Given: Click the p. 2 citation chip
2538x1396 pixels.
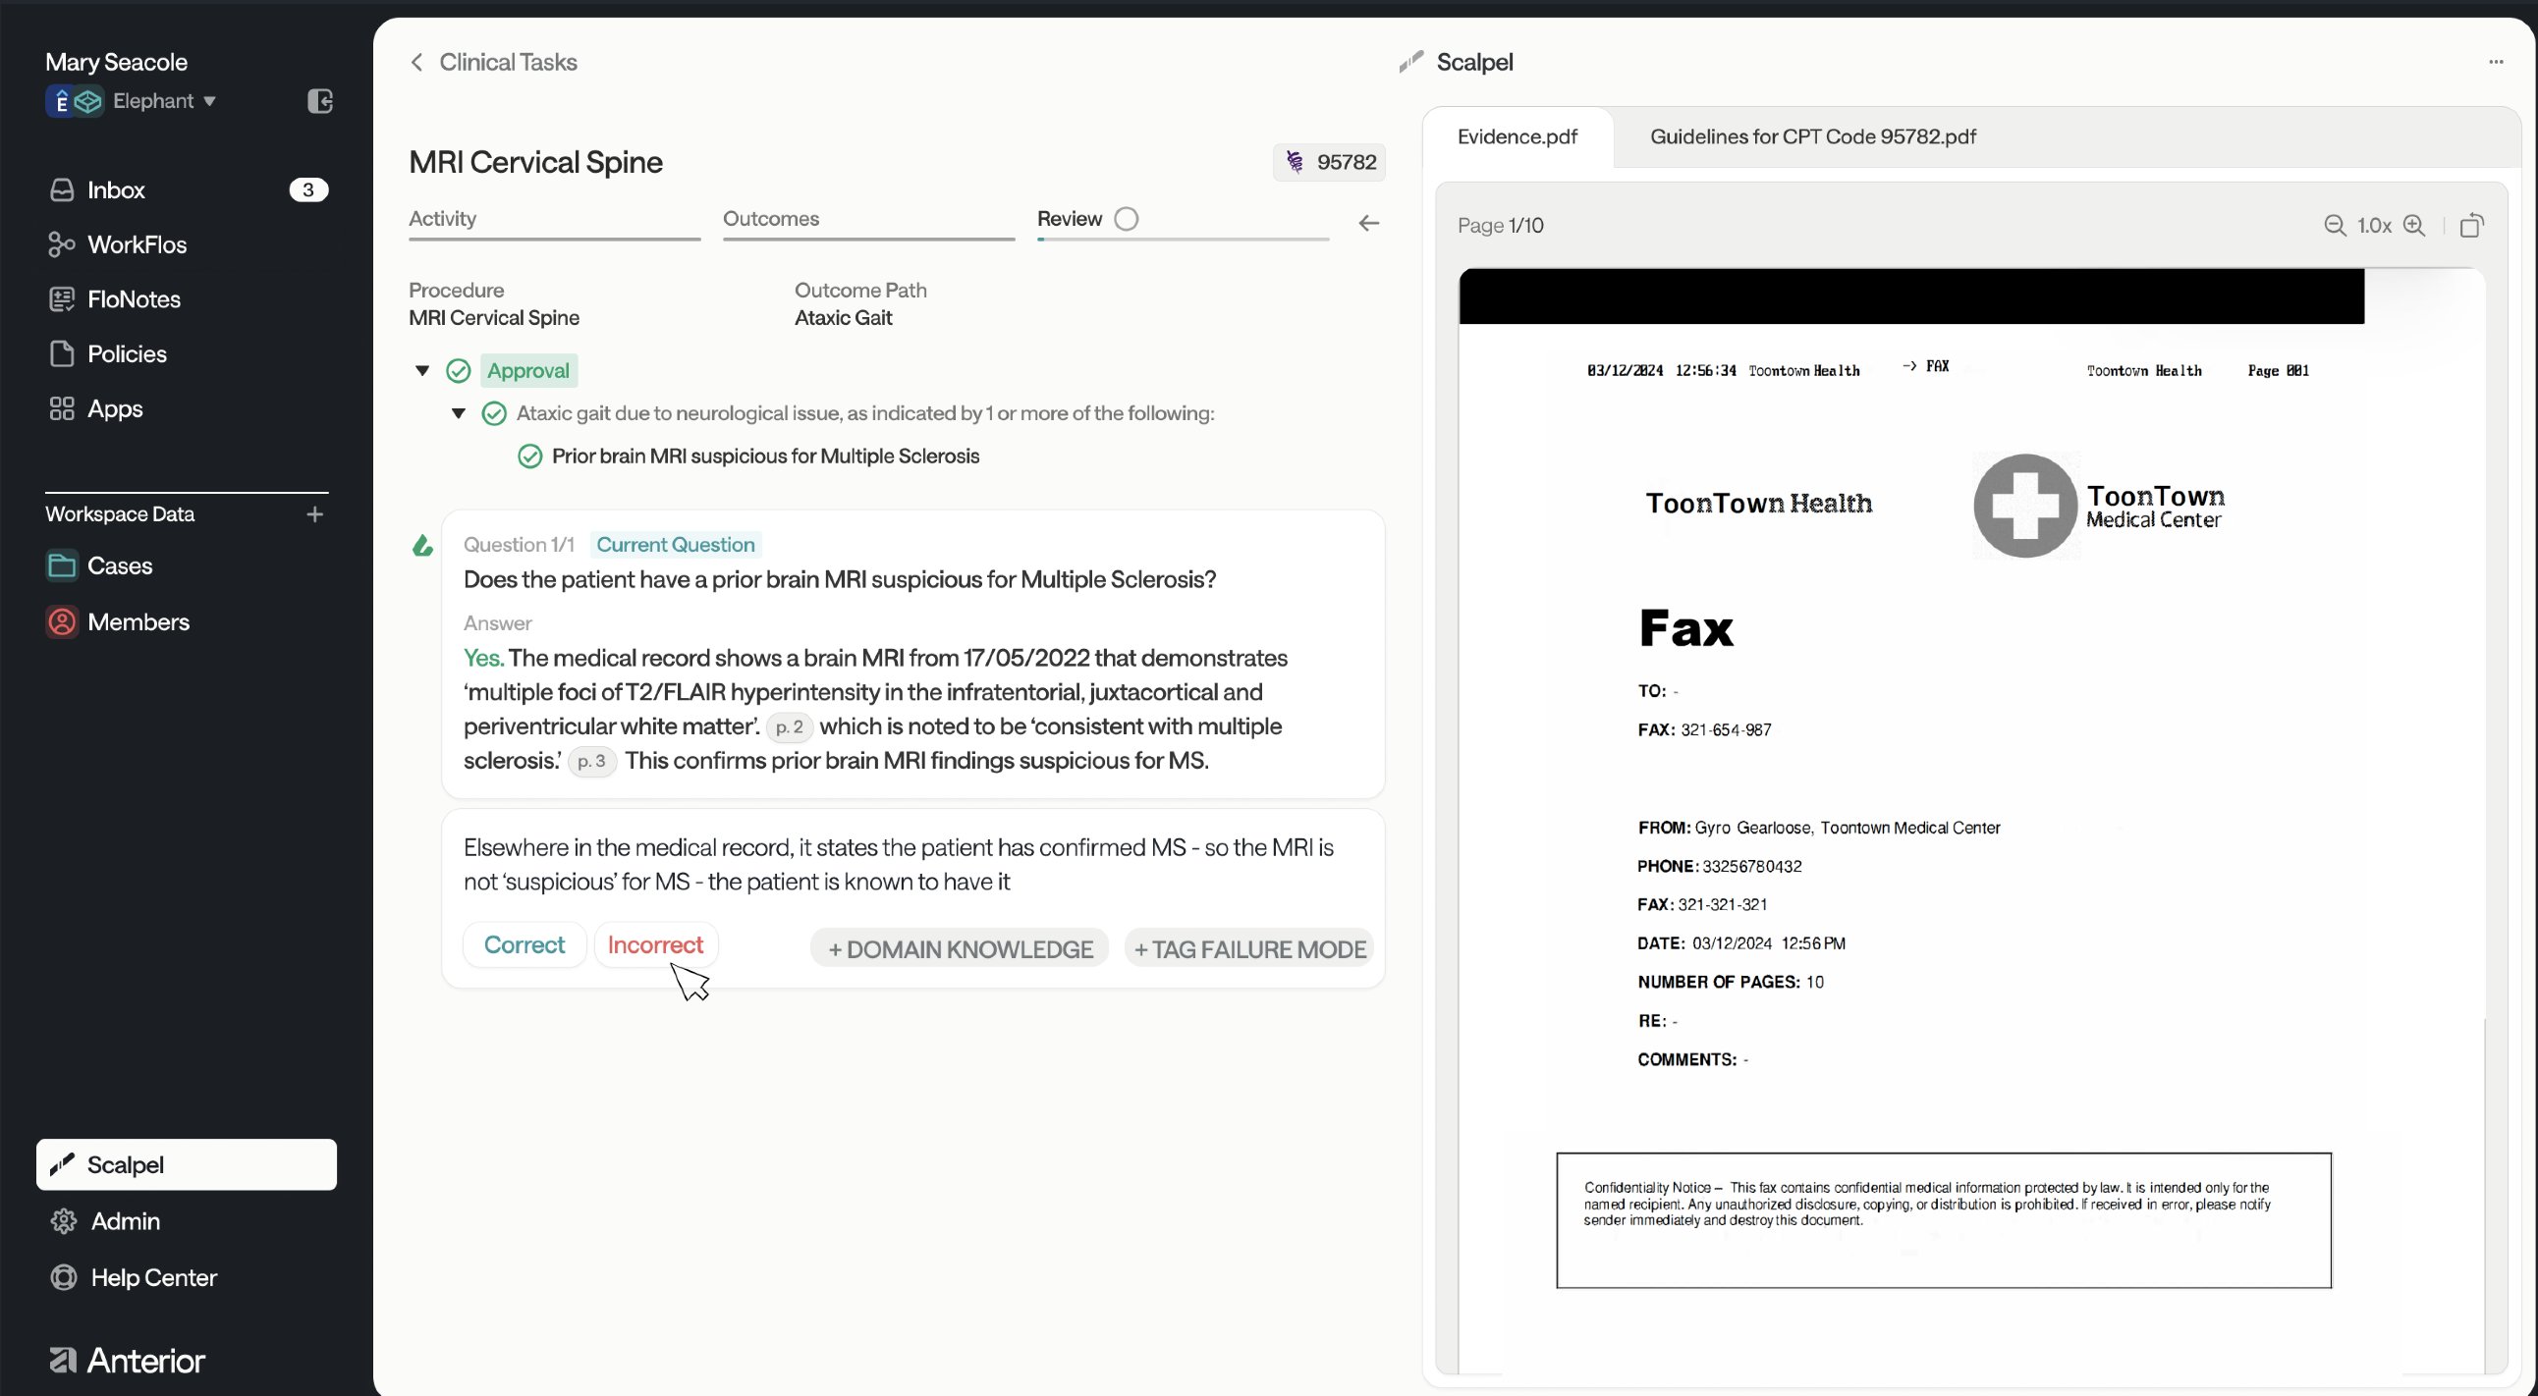Looking at the screenshot, I should click(x=789, y=727).
